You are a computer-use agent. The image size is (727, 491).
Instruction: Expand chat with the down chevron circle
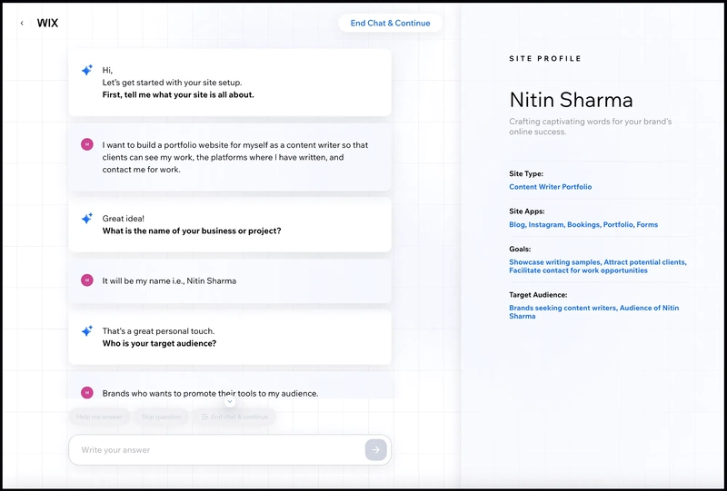[230, 401]
